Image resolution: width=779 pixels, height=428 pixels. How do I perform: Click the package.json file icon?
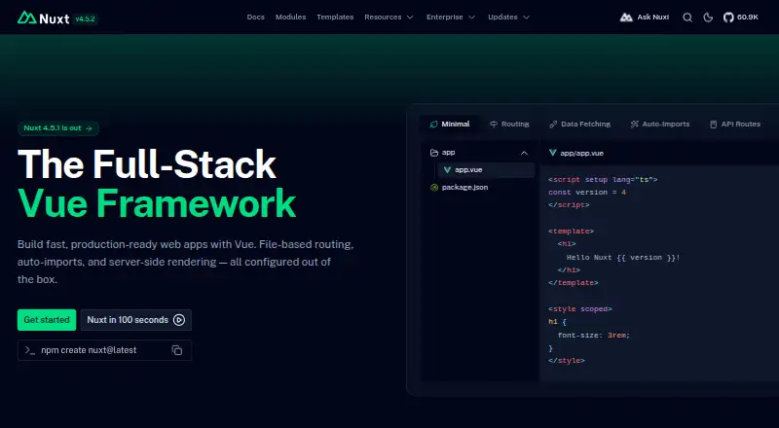click(434, 187)
